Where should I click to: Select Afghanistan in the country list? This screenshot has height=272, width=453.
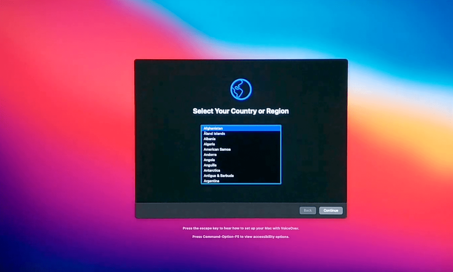(213, 128)
